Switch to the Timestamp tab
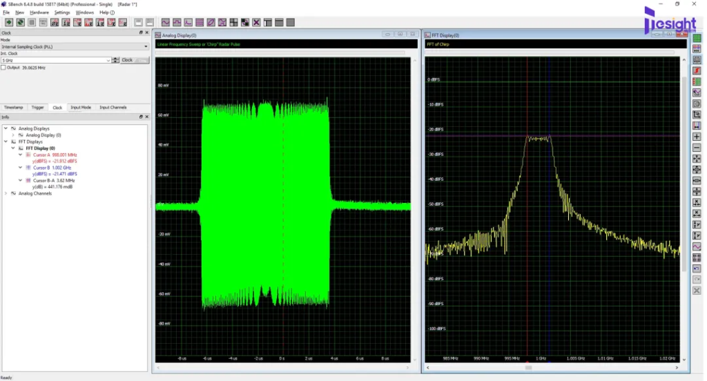 [x=14, y=107]
